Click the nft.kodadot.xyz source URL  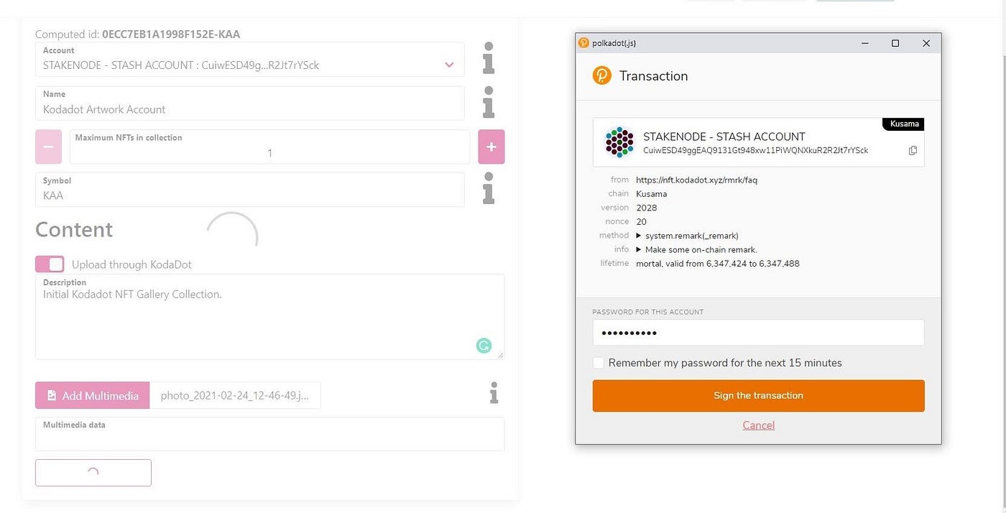697,180
